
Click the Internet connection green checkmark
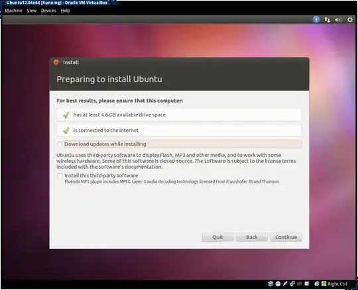pos(66,130)
